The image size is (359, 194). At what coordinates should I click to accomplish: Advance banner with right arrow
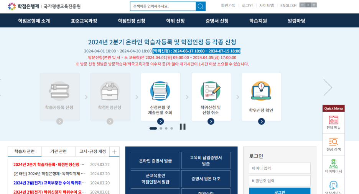[328, 87]
